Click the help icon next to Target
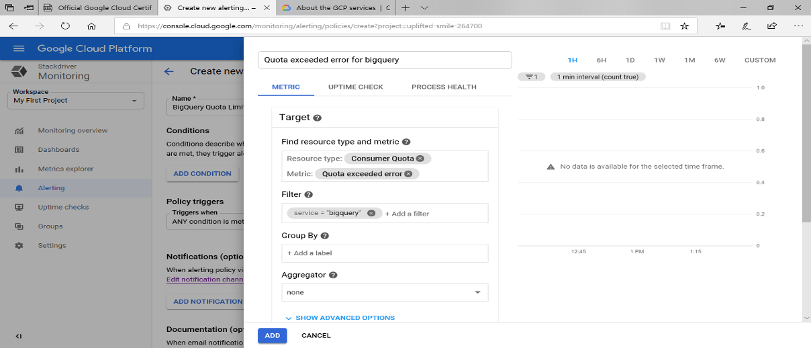Screen dimensions: 811x348 tap(318, 118)
